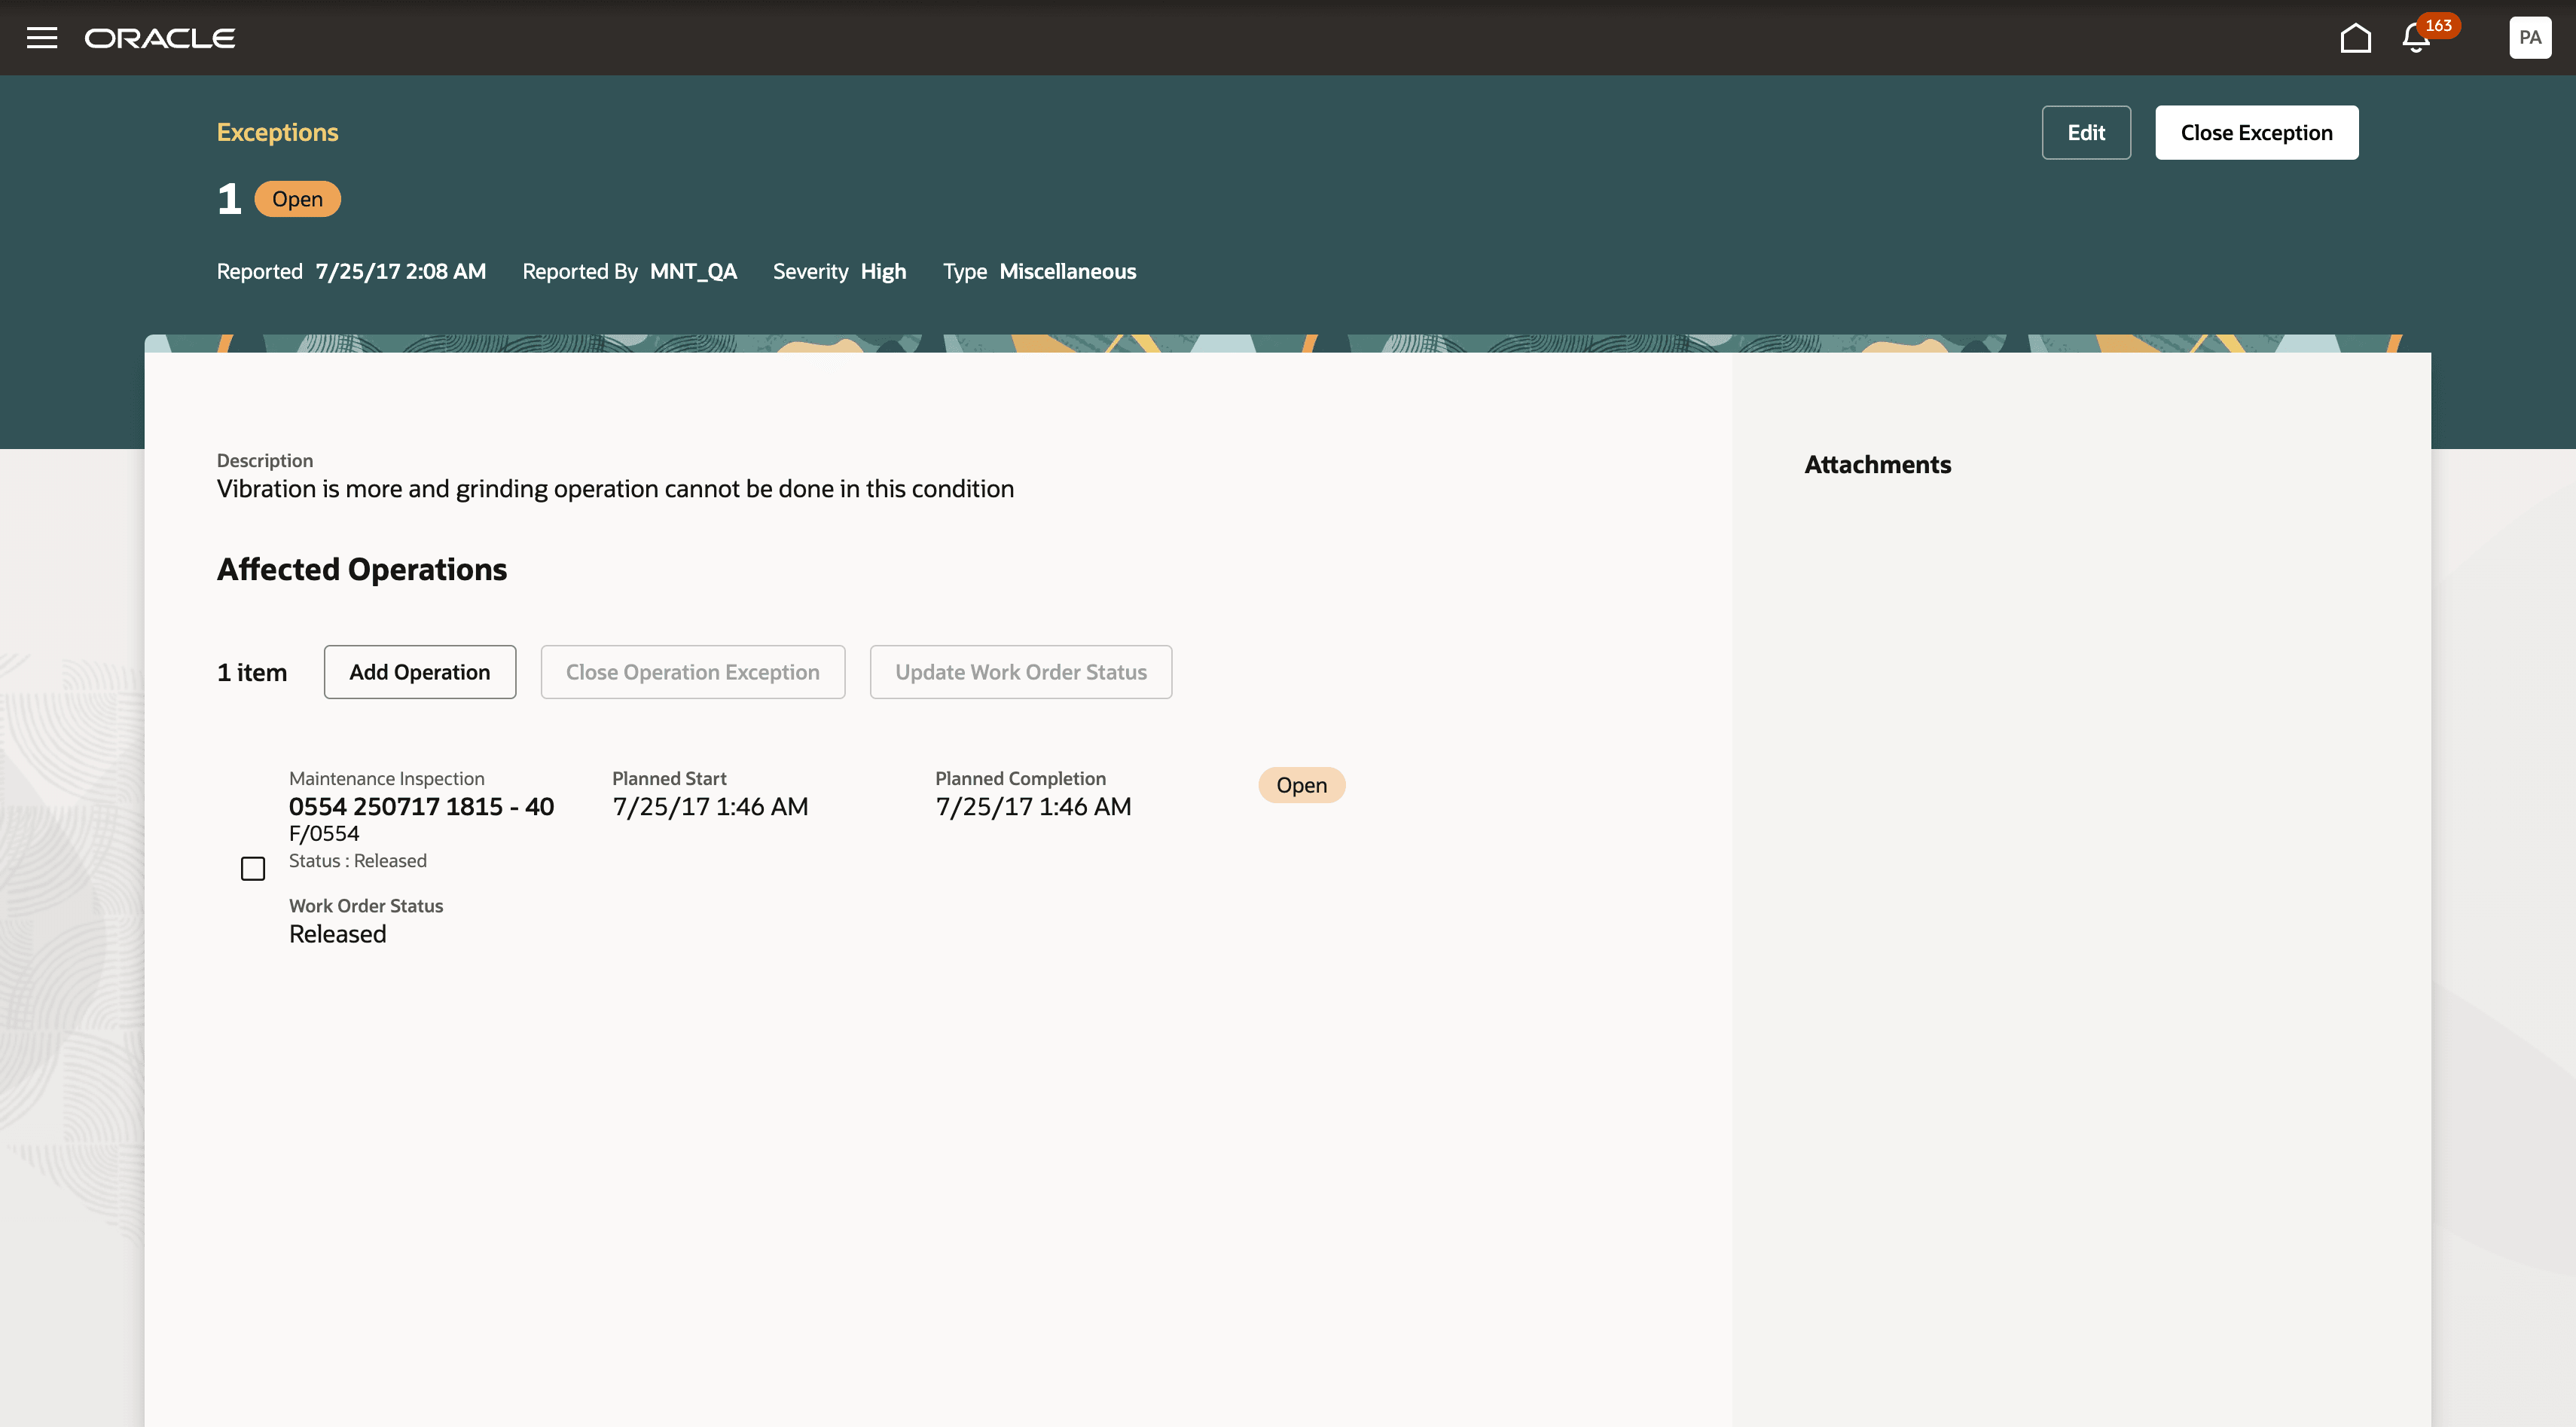Click the Close Operation Exception button

[692, 671]
